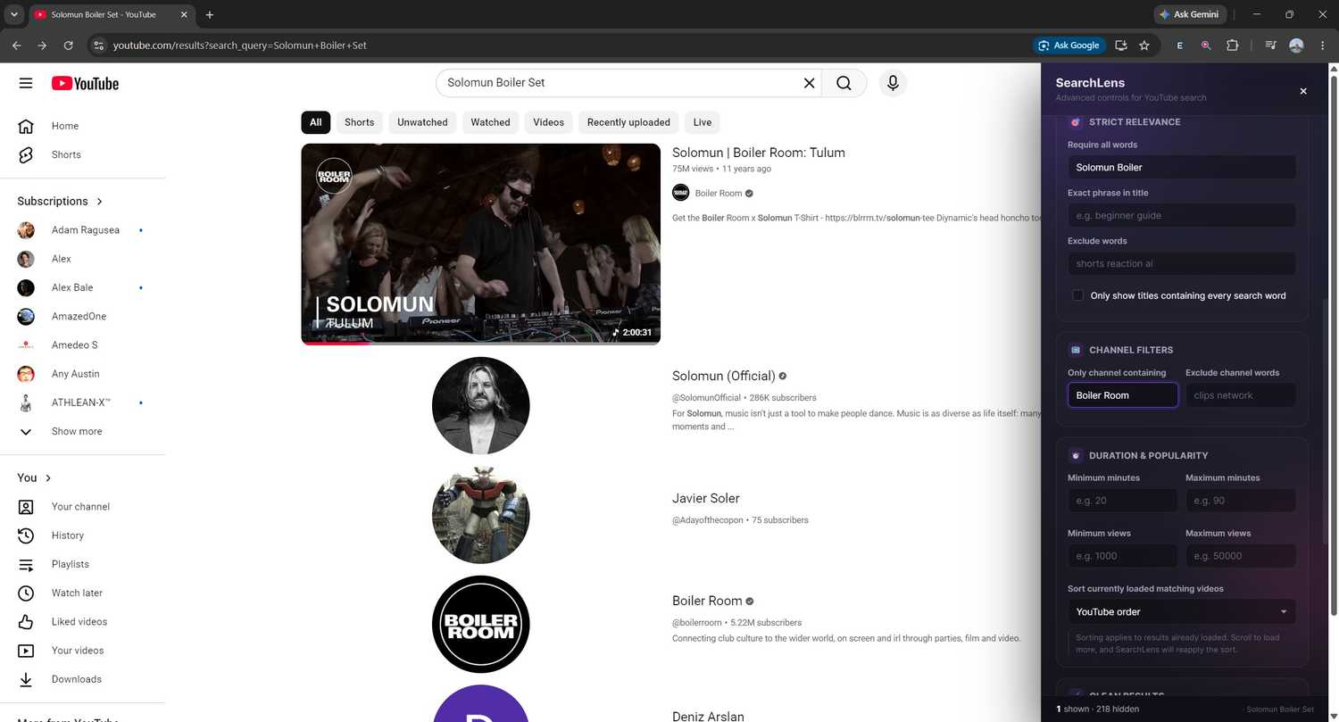1339x722 pixels.
Task: Click Boiler Room channel name under video
Action: (x=719, y=193)
